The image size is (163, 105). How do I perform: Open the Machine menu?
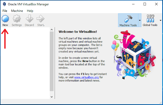(x=17, y=11)
